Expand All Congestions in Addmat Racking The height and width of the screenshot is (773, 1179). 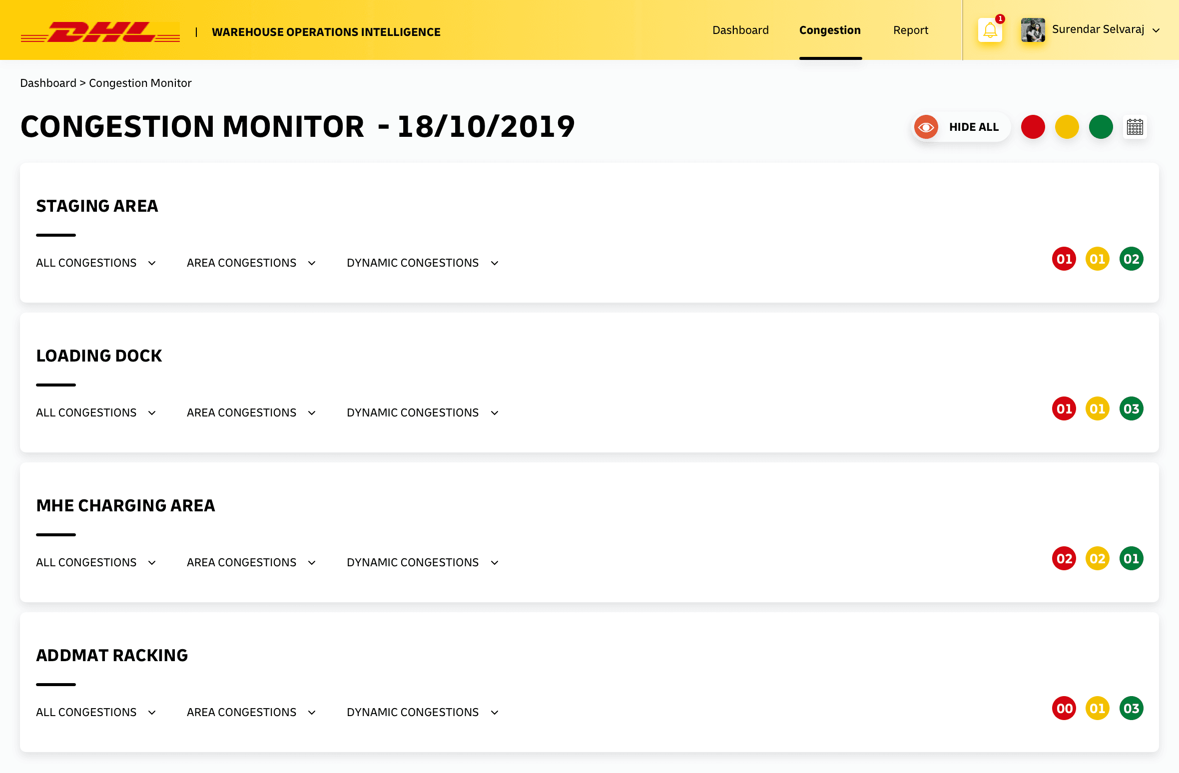click(96, 712)
